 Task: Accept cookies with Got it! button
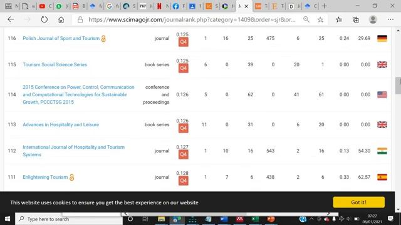point(358,202)
